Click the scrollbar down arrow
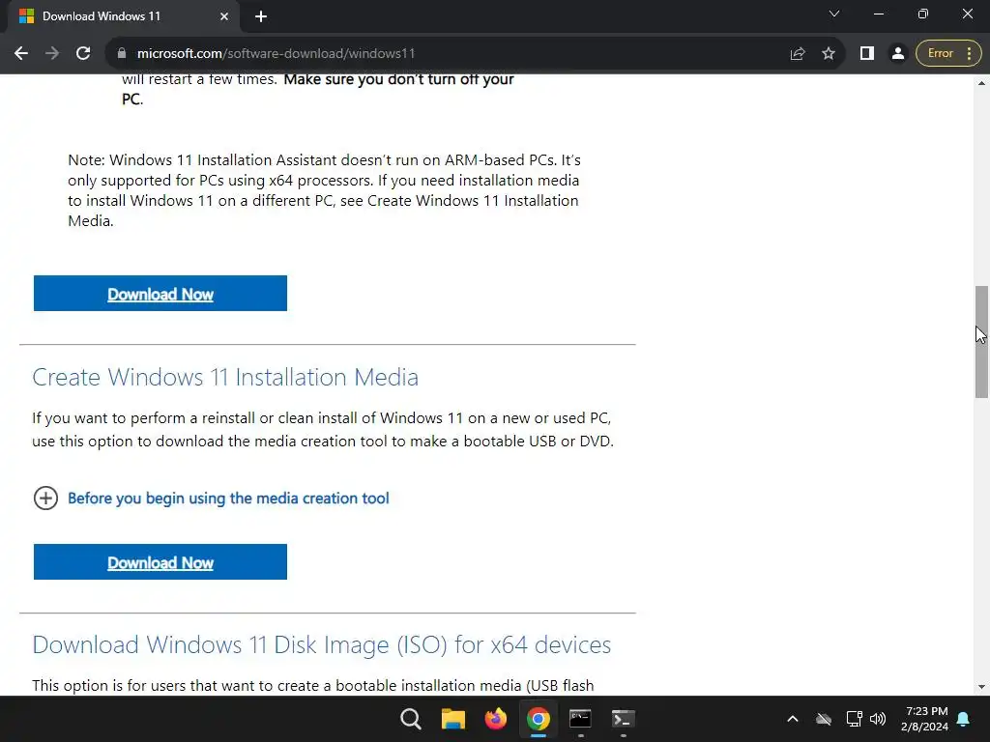This screenshot has width=990, height=742. pyautogui.click(x=981, y=687)
